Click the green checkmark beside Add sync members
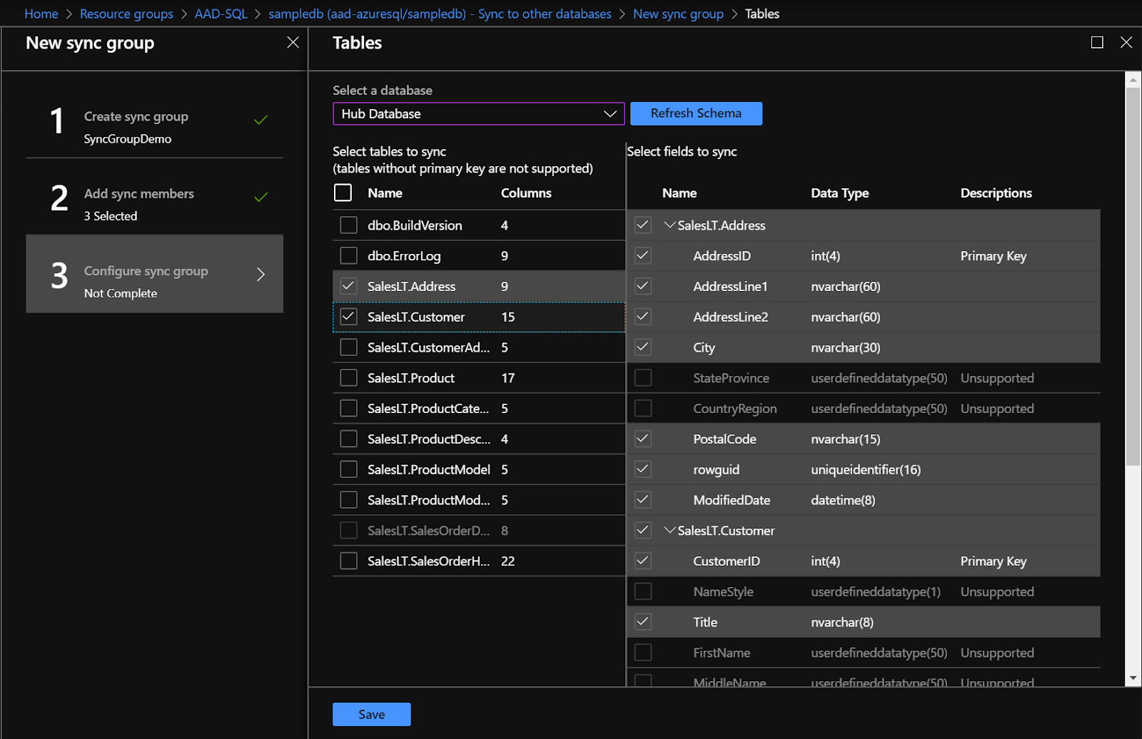Screen dimensions: 1142x739 [261, 197]
